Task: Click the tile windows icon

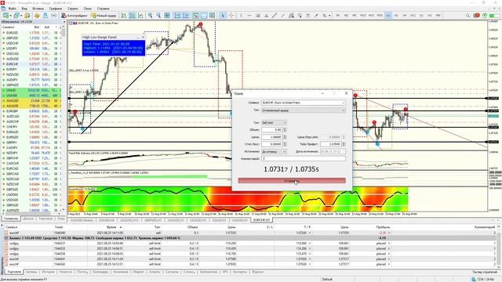Action: tap(167, 16)
